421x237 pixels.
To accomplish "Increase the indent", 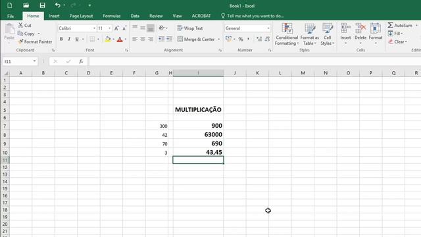I will [x=169, y=39].
